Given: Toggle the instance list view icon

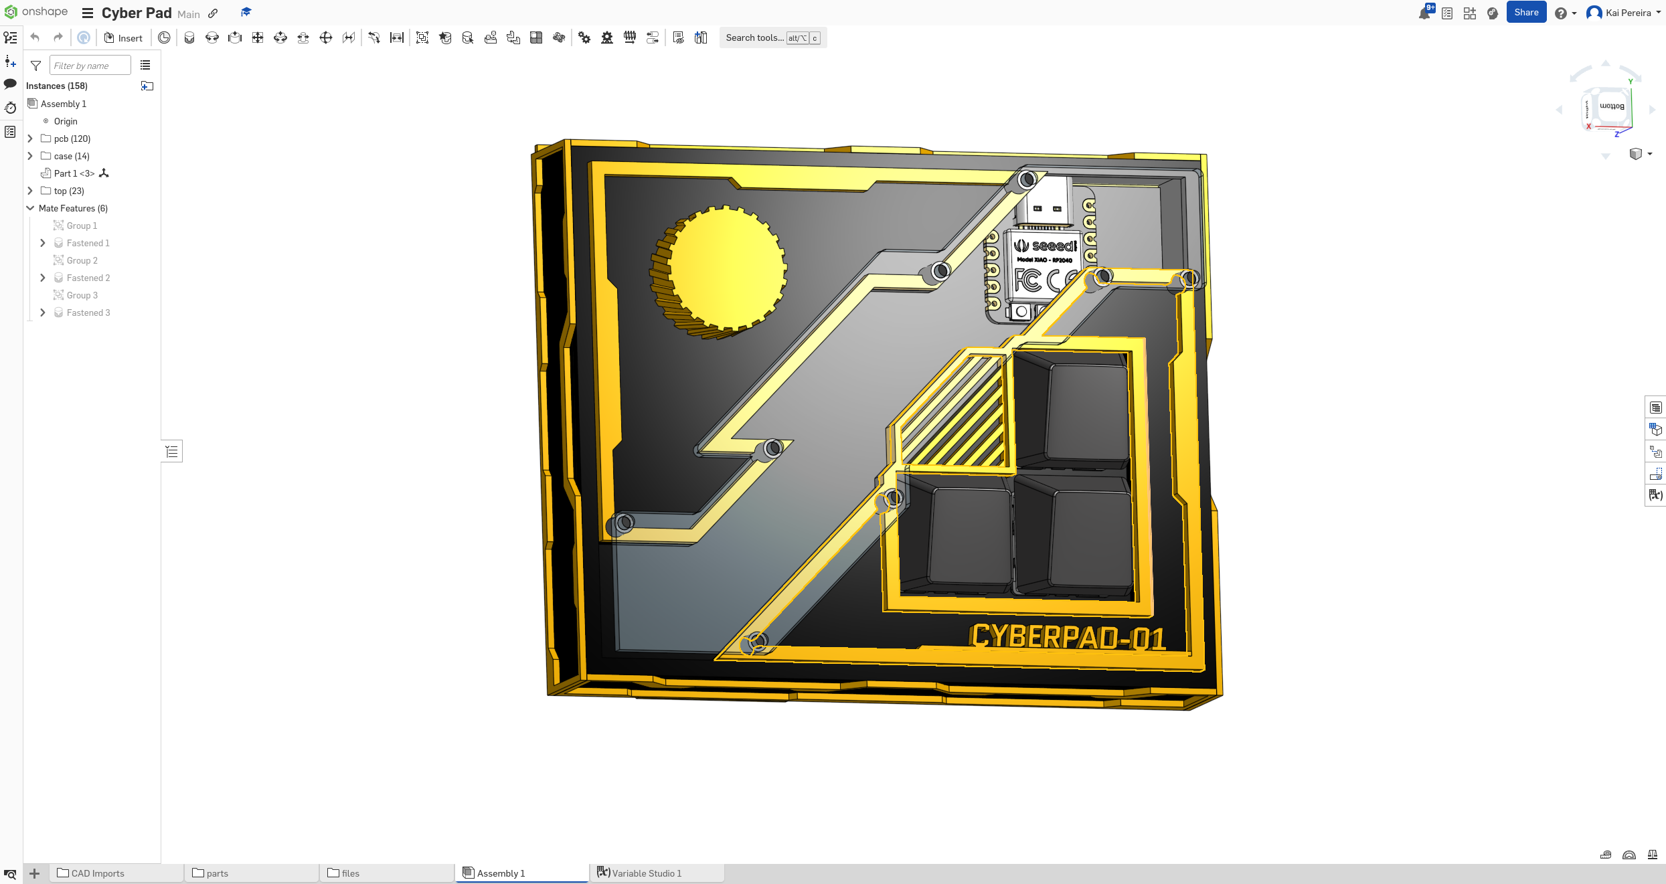Looking at the screenshot, I should pos(145,66).
